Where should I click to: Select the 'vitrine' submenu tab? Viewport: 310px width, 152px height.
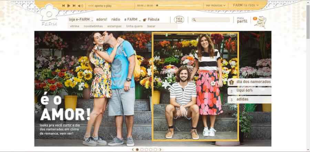pos(74,26)
